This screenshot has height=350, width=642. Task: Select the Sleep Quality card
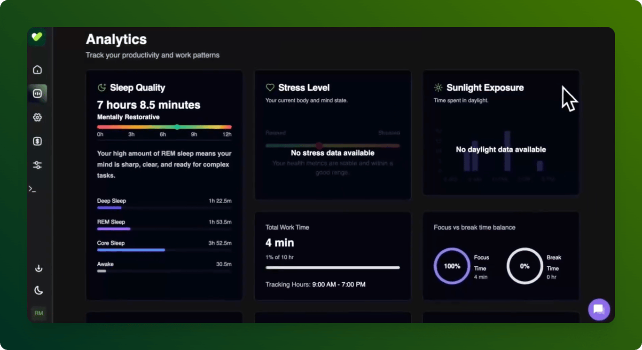point(164,183)
